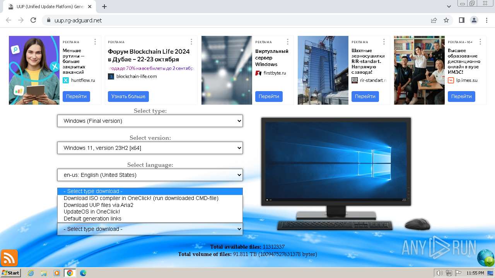Open tab search chevron in title bar
This screenshot has width=495, height=278.
point(449,7)
